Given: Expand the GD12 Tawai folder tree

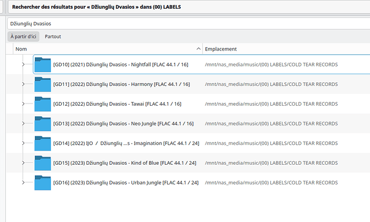Looking at the screenshot, I should [x=23, y=104].
